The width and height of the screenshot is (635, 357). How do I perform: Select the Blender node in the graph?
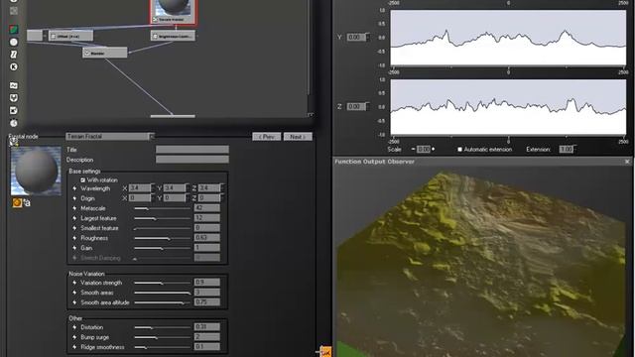coord(105,53)
